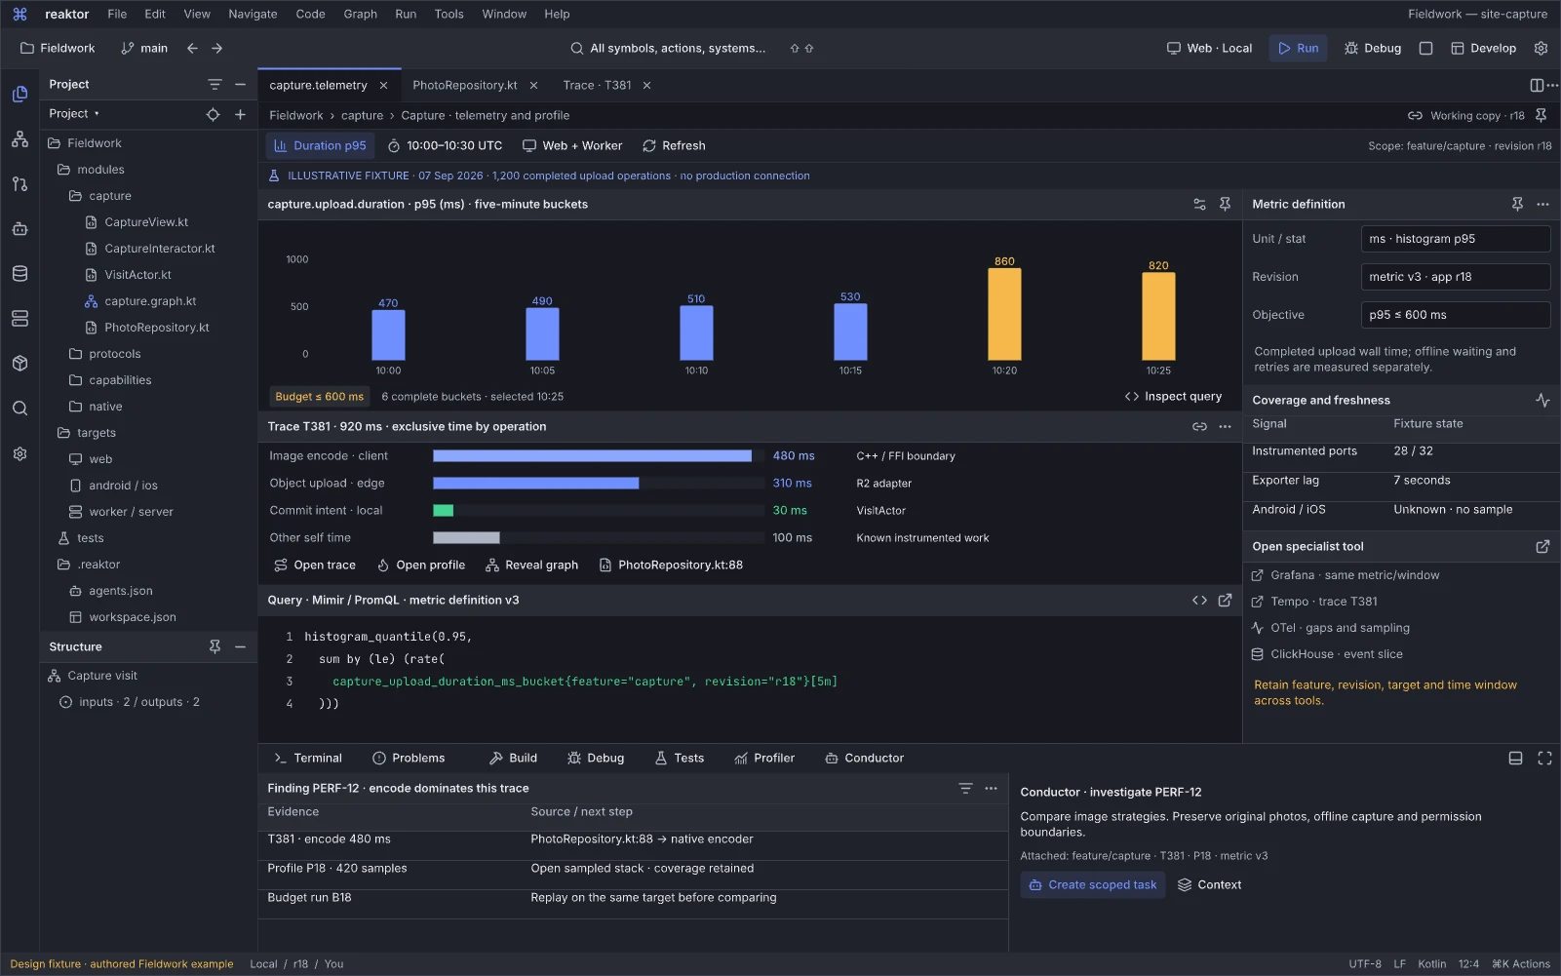Open query in external window icon
This screenshot has height=976, width=1561.
(1225, 600)
